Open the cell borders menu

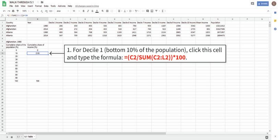click(x=107, y=11)
